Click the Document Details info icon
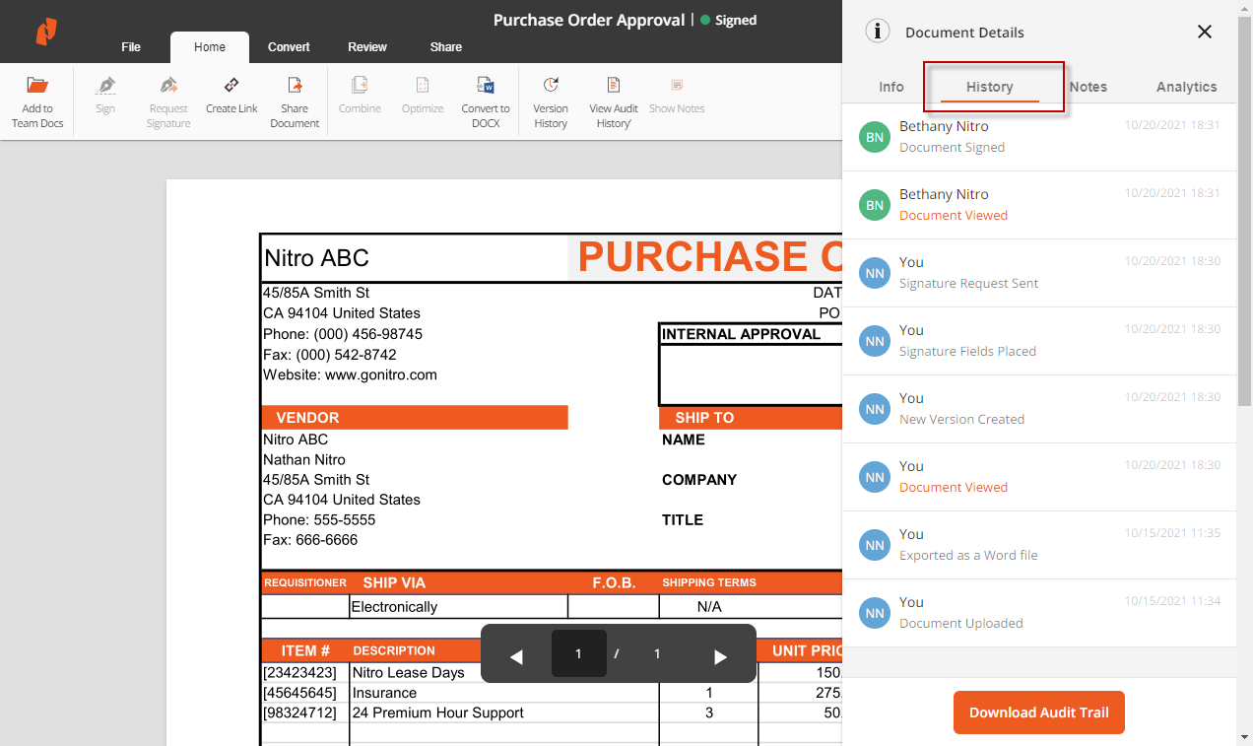1253x746 pixels. [x=877, y=32]
